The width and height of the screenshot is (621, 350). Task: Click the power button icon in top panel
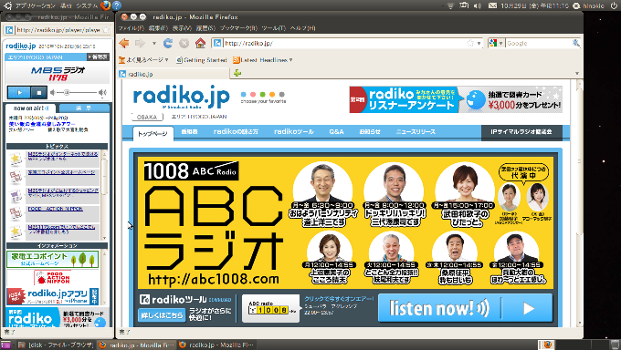(614, 5)
